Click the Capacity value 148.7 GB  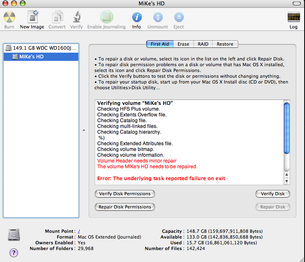(x=225, y=231)
